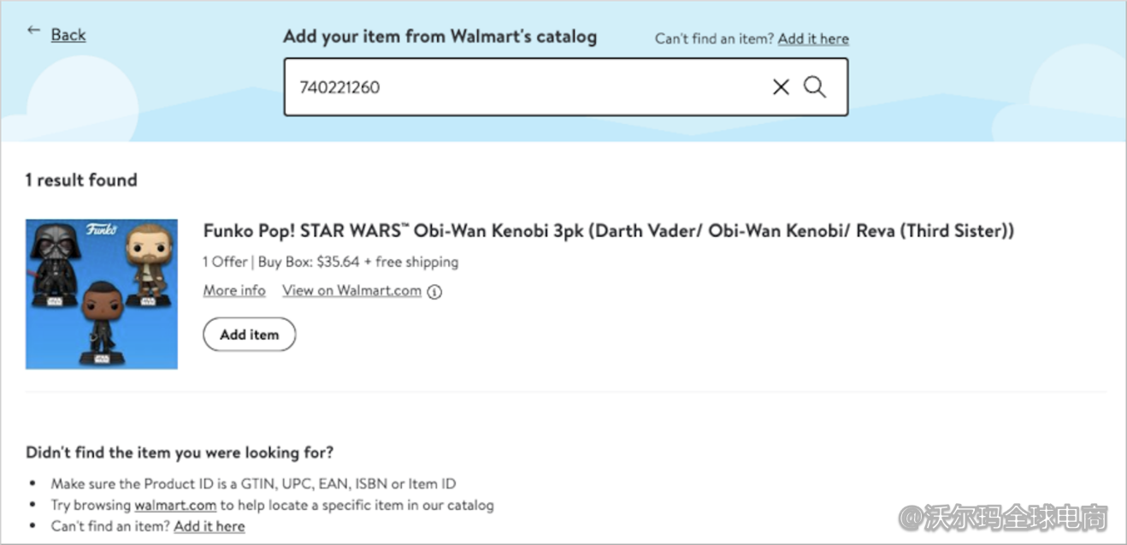Click the Funko Pop Obi-Wan Kenobi 3pk title

608,231
